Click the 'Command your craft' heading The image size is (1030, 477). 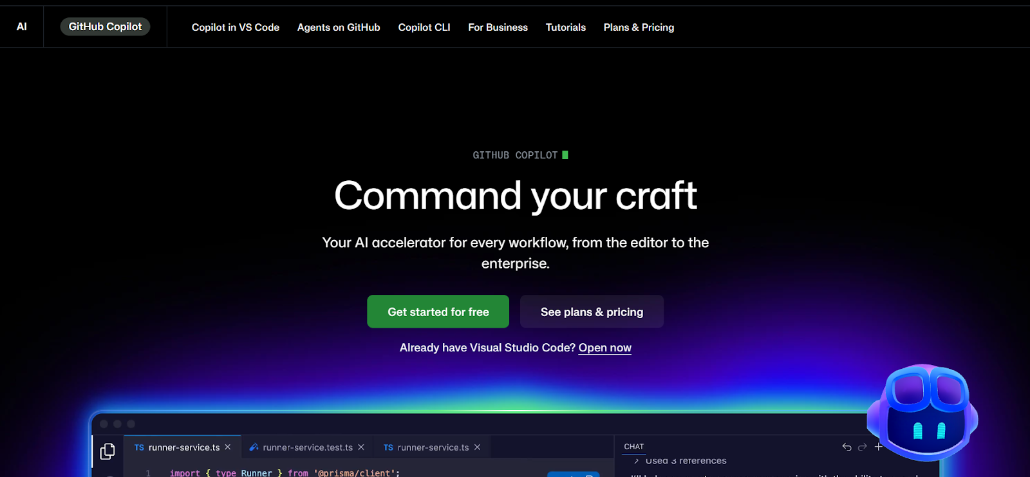516,196
